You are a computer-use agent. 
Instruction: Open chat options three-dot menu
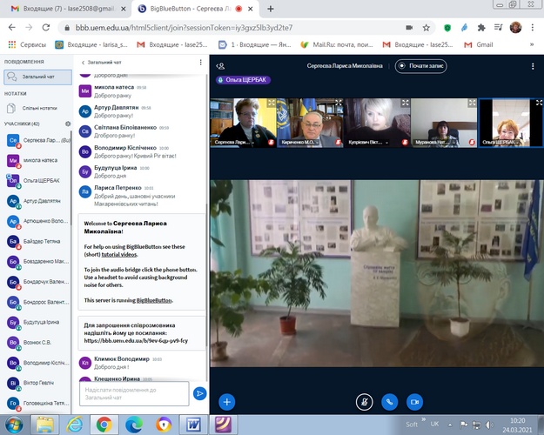200,62
